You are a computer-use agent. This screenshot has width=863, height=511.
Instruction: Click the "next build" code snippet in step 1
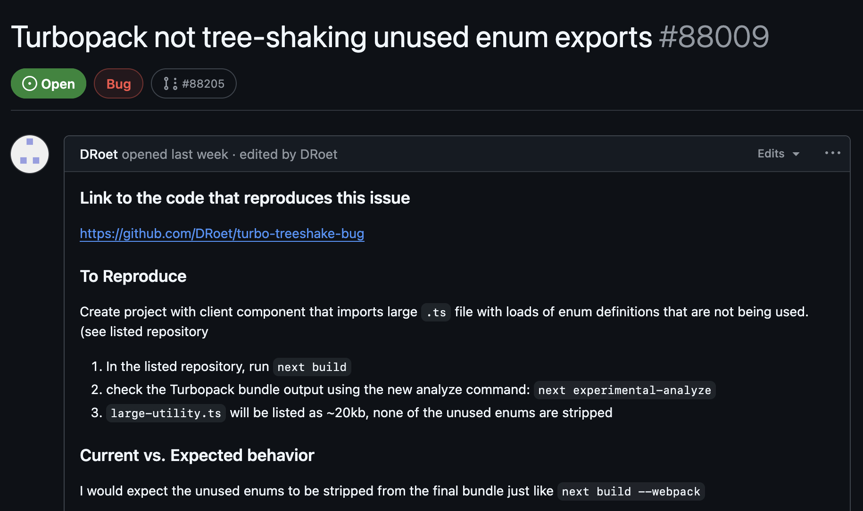pos(312,367)
